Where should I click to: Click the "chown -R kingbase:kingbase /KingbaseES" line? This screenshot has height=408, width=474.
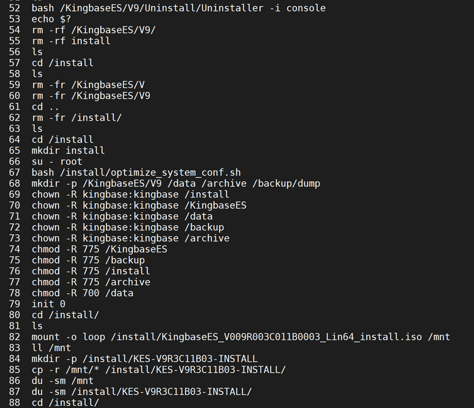click(x=139, y=205)
